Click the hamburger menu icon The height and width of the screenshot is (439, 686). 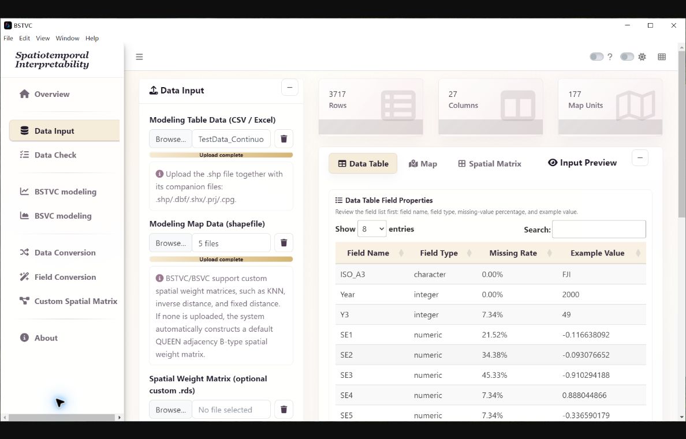pos(139,57)
